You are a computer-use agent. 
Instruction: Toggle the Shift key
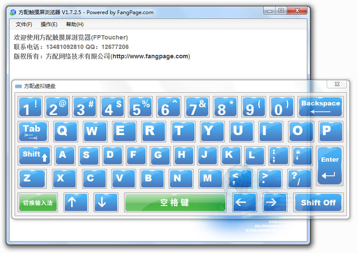point(34,156)
